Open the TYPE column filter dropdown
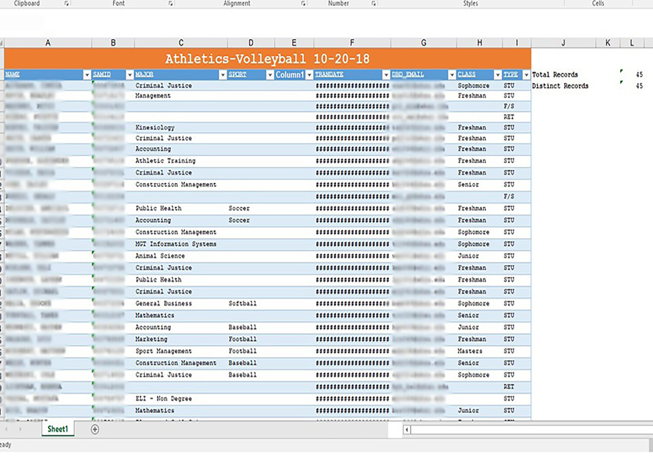 526,75
